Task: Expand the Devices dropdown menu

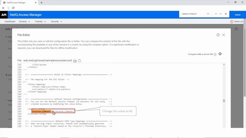Action: 24,21
